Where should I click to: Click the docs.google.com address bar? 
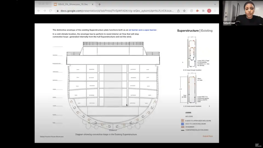pos(115,11)
